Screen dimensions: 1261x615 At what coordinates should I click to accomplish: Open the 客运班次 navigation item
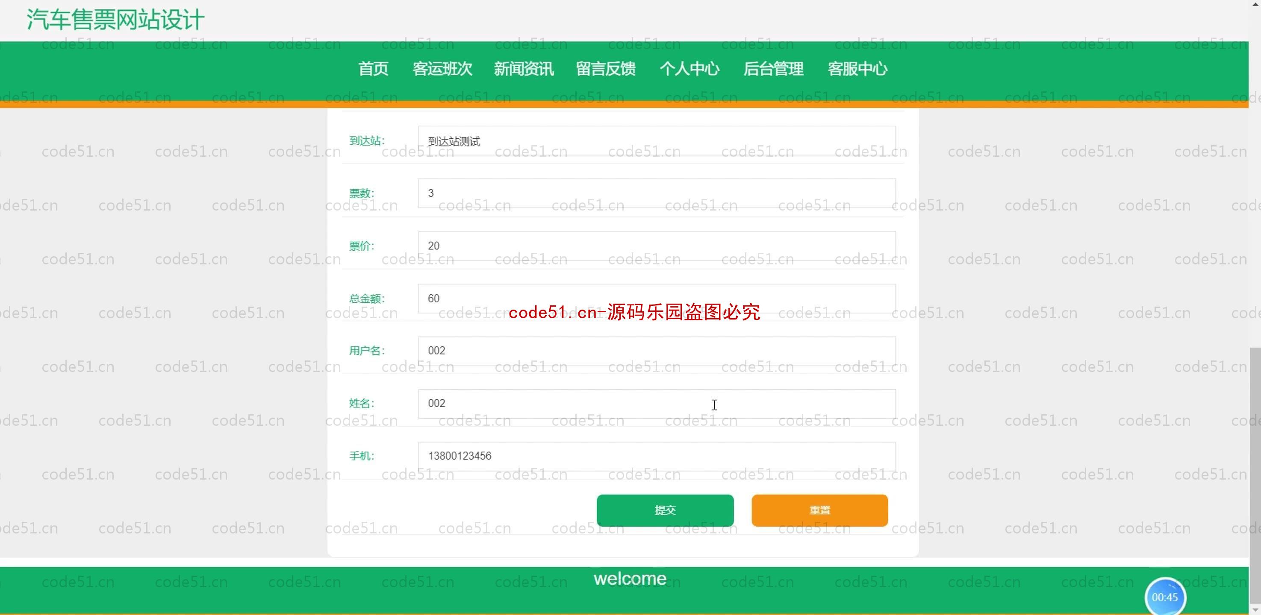442,69
